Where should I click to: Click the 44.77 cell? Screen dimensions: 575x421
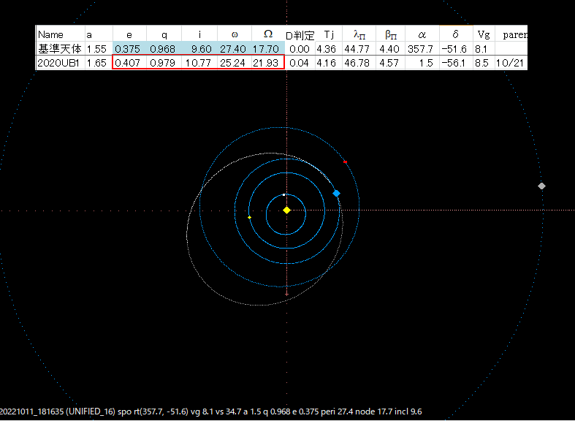pyautogui.click(x=359, y=49)
